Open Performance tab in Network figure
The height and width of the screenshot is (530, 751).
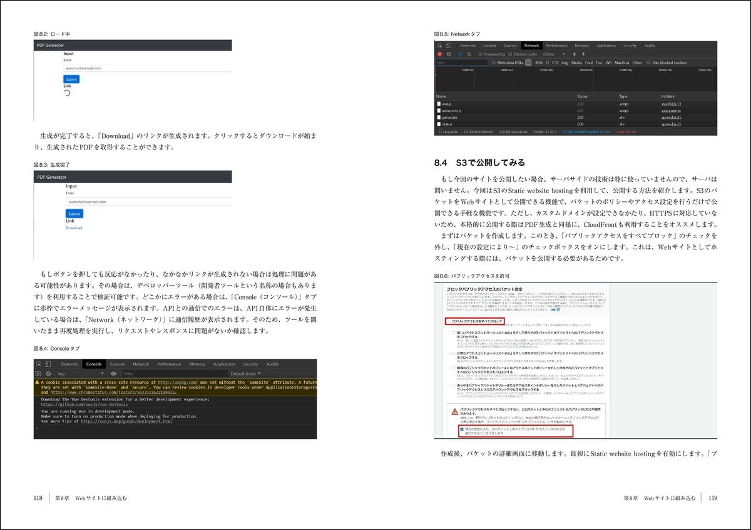[557, 46]
